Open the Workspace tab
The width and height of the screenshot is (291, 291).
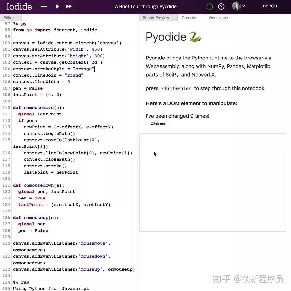pos(218,18)
